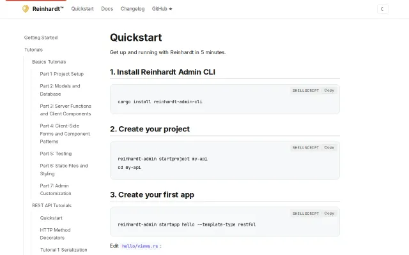
Task: Click the Quickstart page title
Action: tap(136, 38)
